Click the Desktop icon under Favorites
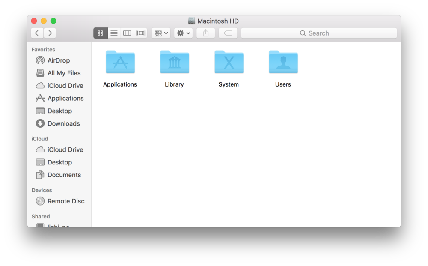Screen dimensions: 428x266 [40, 111]
